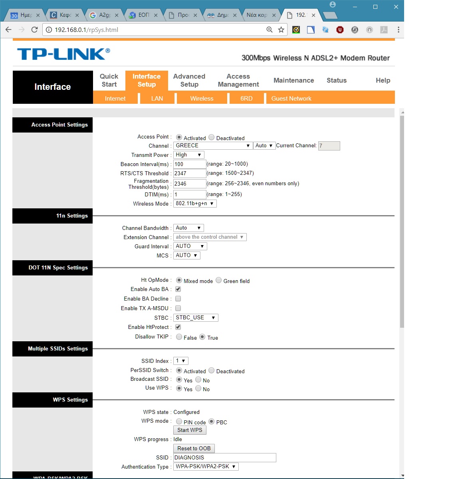
Task: Bookmark this page with the star
Action: tap(281, 30)
